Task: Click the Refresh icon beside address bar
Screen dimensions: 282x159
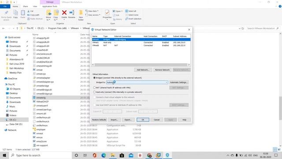Action: [243, 28]
